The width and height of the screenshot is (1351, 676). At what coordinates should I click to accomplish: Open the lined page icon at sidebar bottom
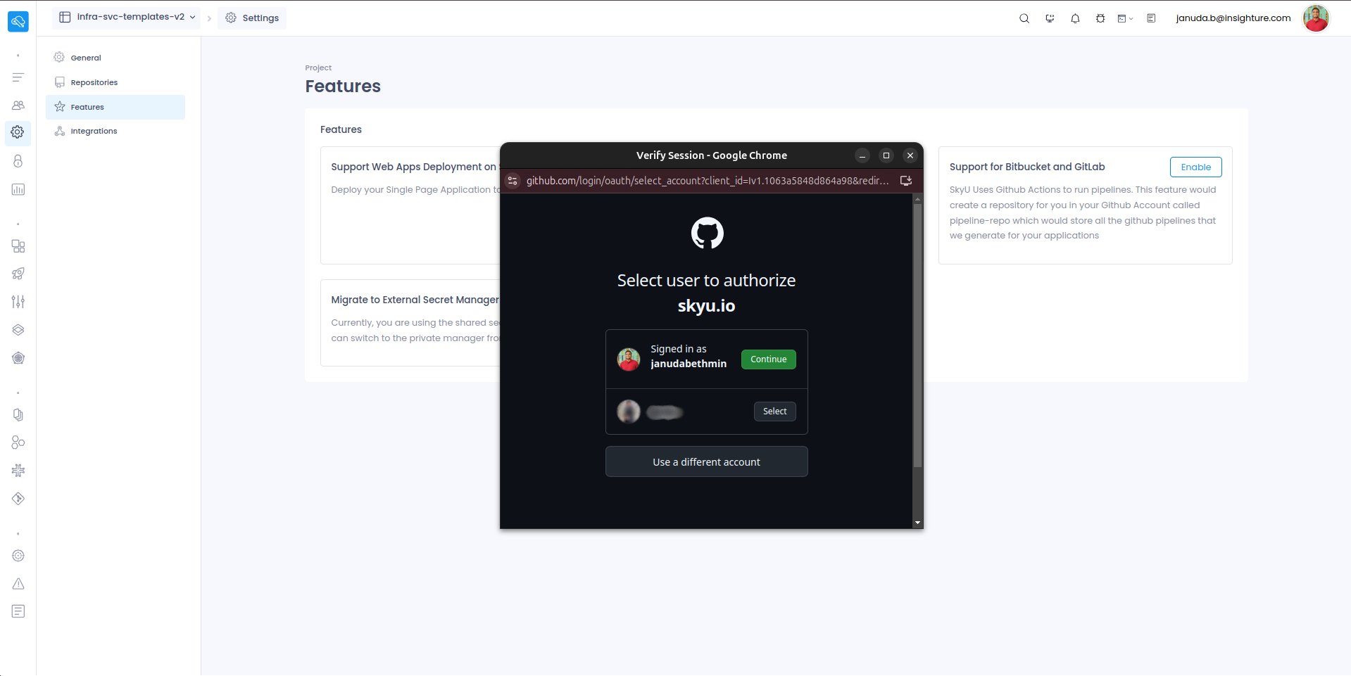coord(18,611)
